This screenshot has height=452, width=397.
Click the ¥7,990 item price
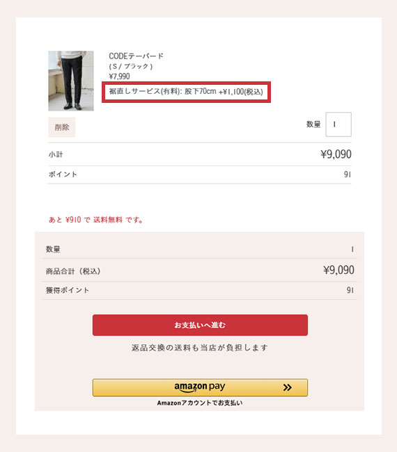119,76
